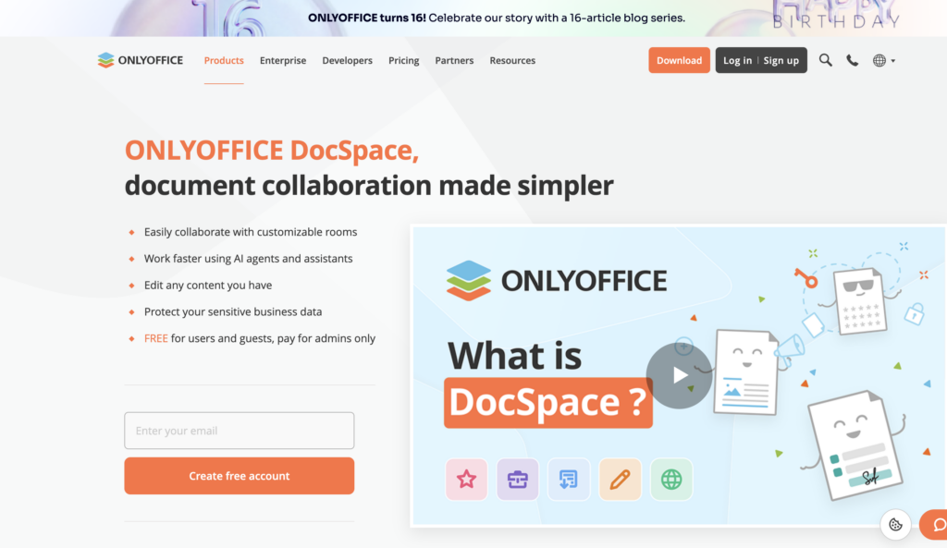Open the Enterprise menu

pyautogui.click(x=283, y=60)
